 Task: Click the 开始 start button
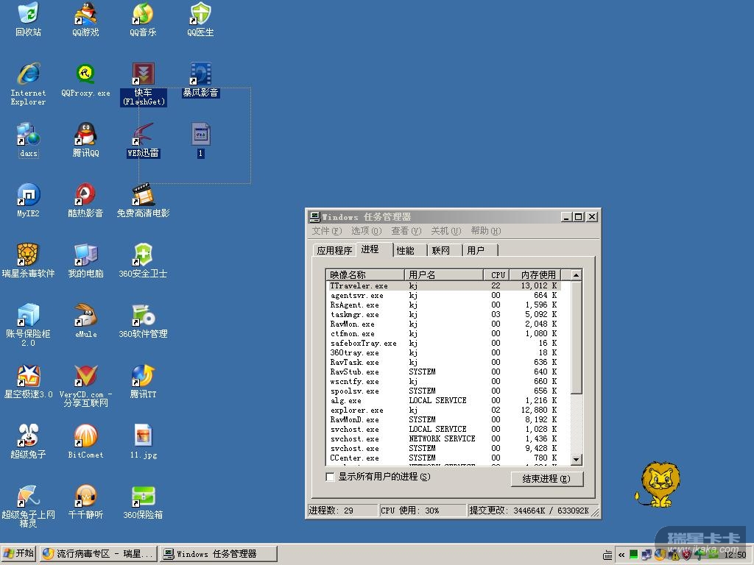pos(19,554)
